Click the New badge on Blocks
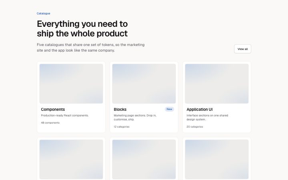This screenshot has height=180, width=288. 169,109
